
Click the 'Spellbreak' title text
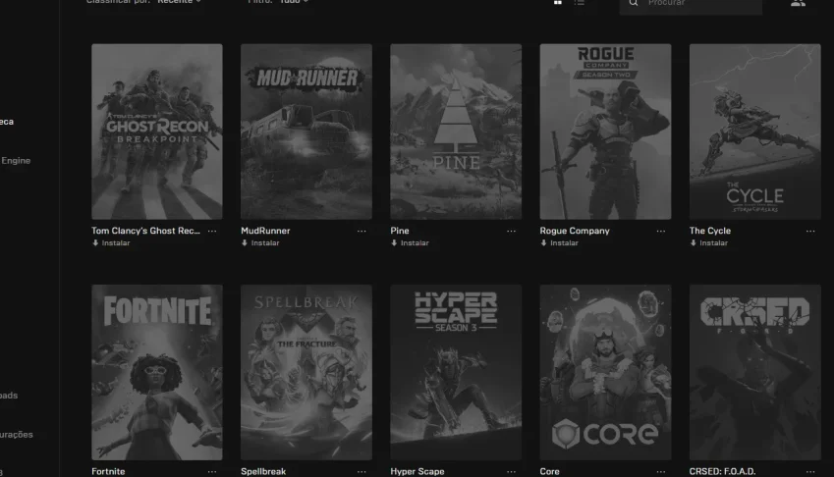pos(263,471)
